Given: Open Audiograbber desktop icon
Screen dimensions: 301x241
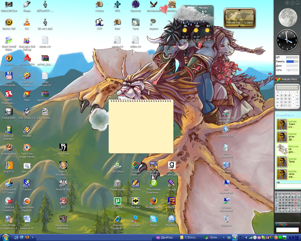Looking at the screenshot, I should [x=9, y=149].
